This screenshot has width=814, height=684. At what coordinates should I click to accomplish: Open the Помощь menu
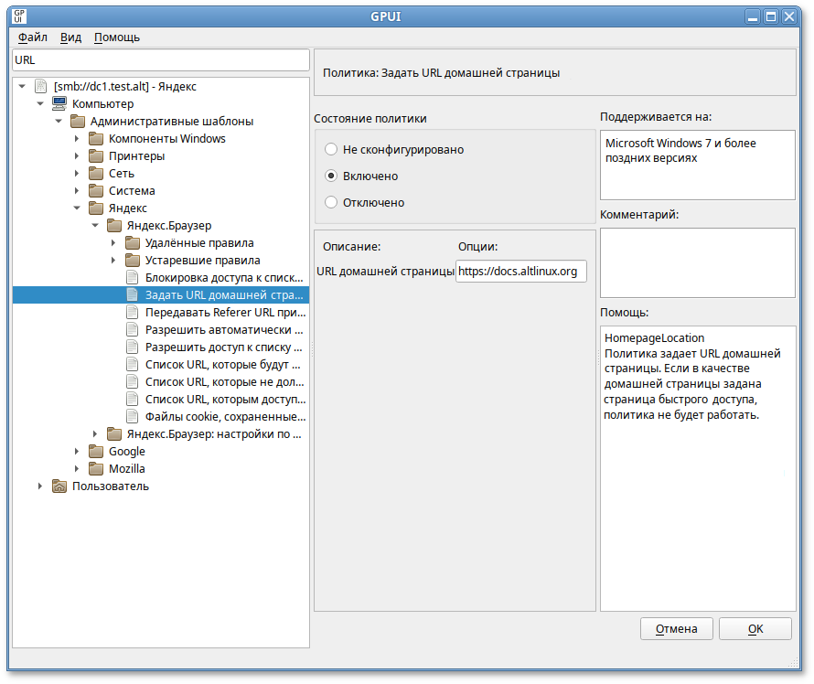point(117,37)
